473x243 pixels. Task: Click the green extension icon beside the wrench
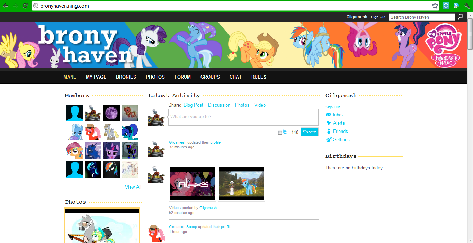(456, 6)
